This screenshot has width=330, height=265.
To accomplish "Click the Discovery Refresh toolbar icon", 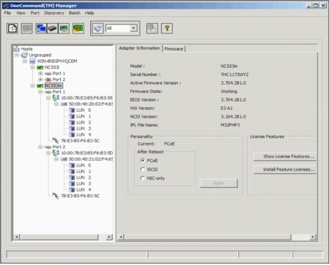I will coord(12,29).
